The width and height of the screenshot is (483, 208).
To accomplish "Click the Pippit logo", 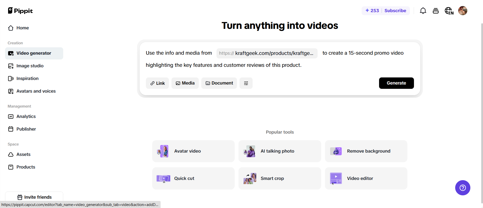I will [x=20, y=11].
